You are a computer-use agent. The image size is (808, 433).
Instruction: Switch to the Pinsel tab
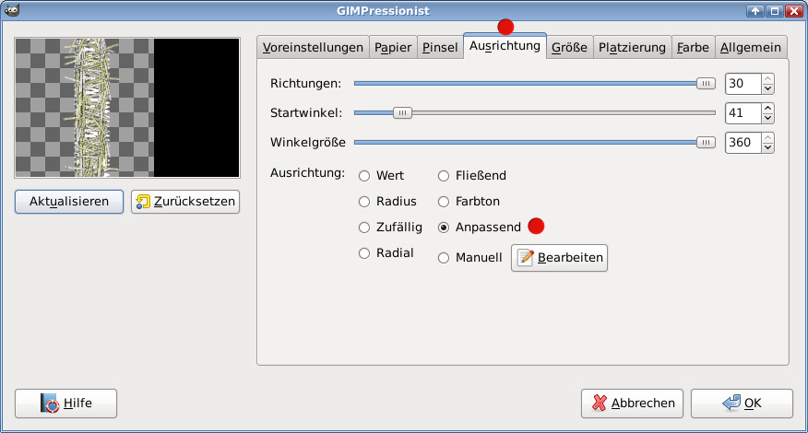click(440, 47)
